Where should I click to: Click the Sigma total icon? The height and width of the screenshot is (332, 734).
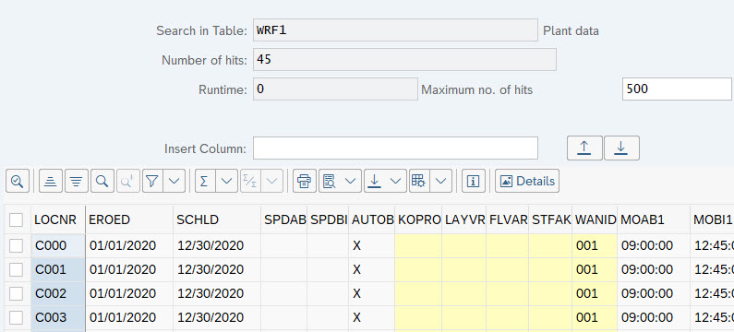[205, 181]
